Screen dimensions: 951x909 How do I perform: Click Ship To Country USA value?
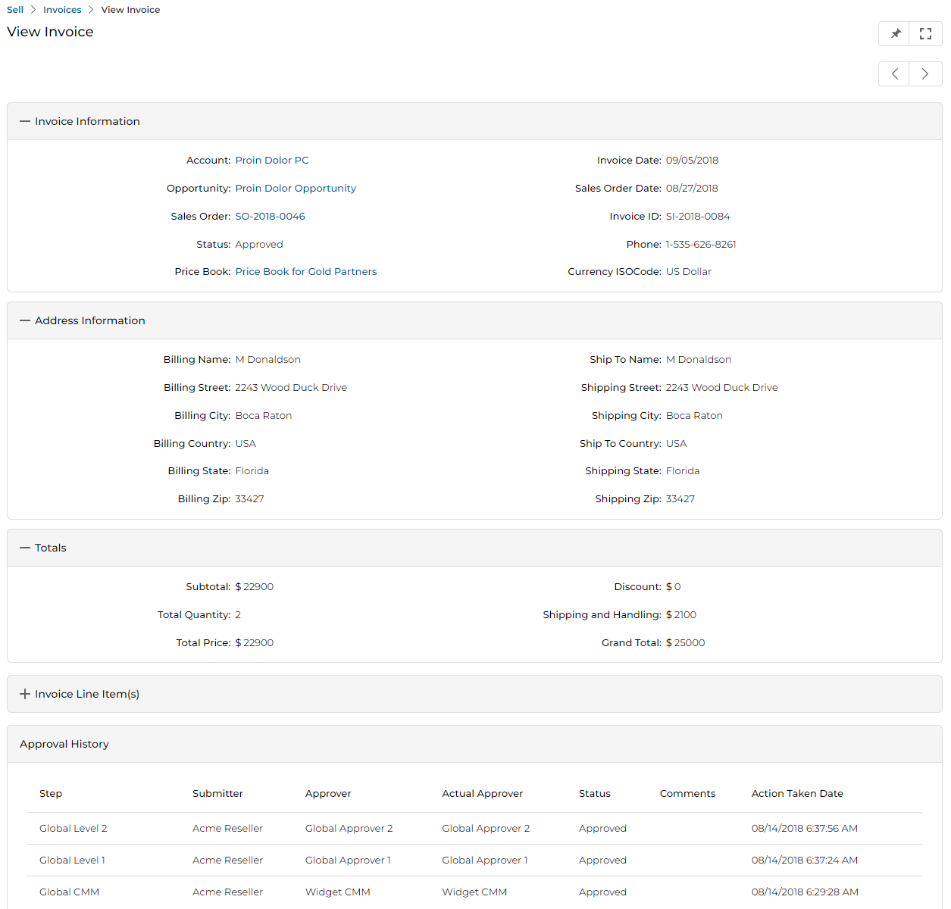(677, 443)
